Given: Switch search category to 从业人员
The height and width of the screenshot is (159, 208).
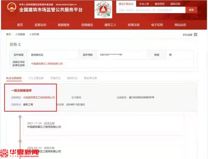Looking at the screenshot, I should click(144, 4).
